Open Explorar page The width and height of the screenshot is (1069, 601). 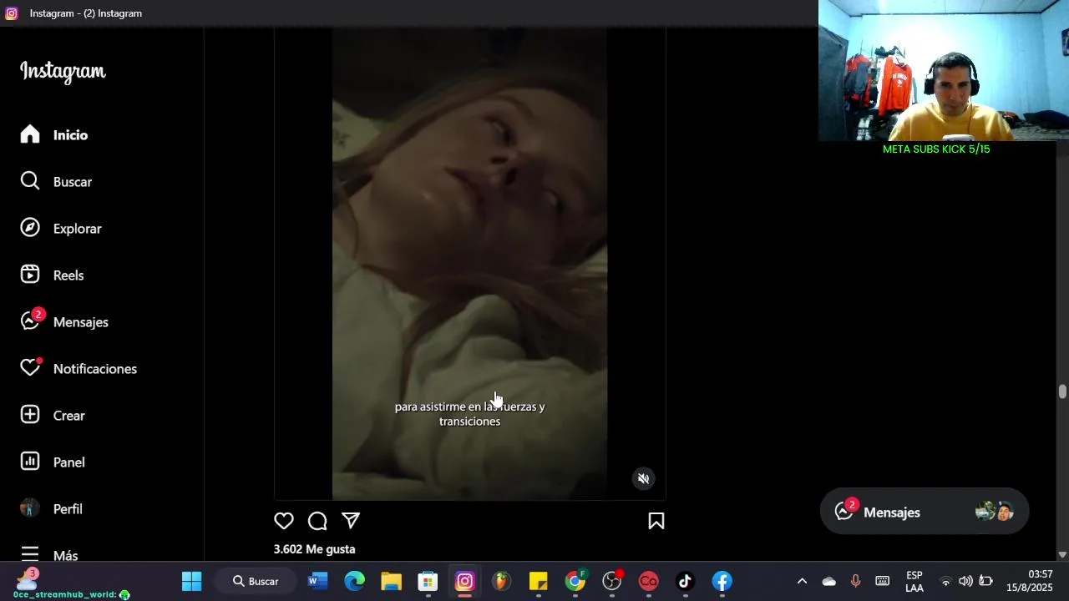[x=61, y=229]
